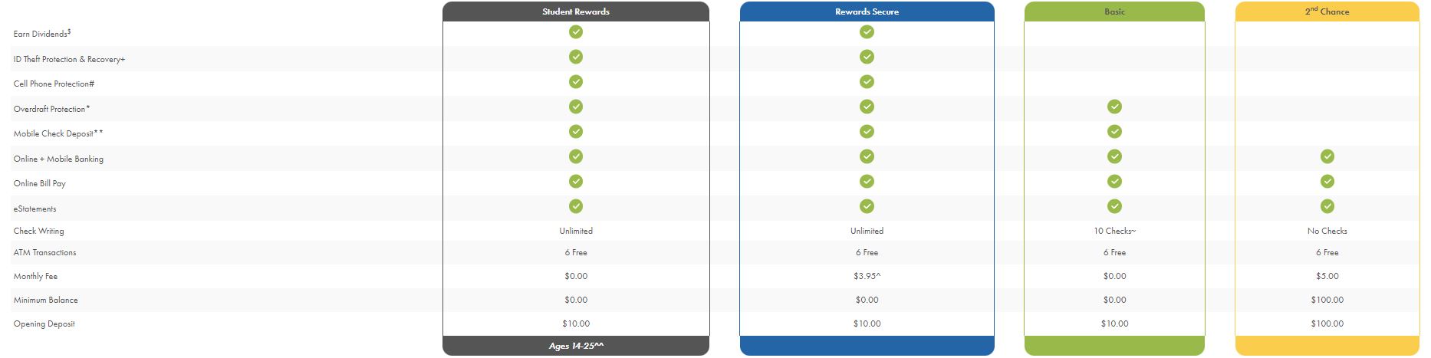Click 2nd Chance Online Bill Pay checkmark
The height and width of the screenshot is (358, 1431).
pos(1327,182)
